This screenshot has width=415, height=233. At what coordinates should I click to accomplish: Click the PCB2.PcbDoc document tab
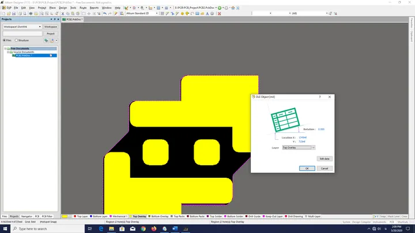tap(73, 20)
